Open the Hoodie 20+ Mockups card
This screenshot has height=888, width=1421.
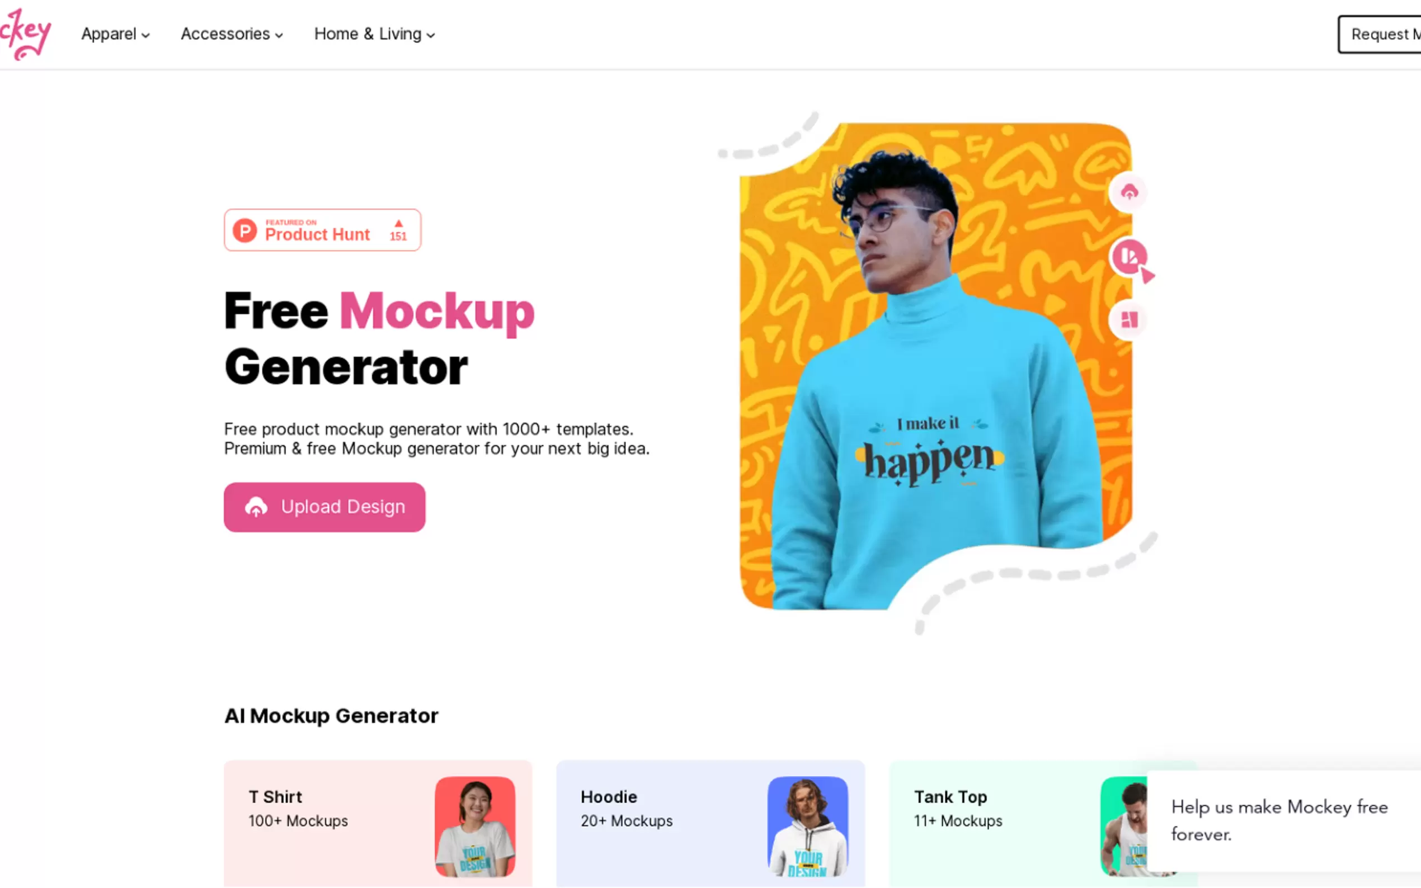(710, 823)
